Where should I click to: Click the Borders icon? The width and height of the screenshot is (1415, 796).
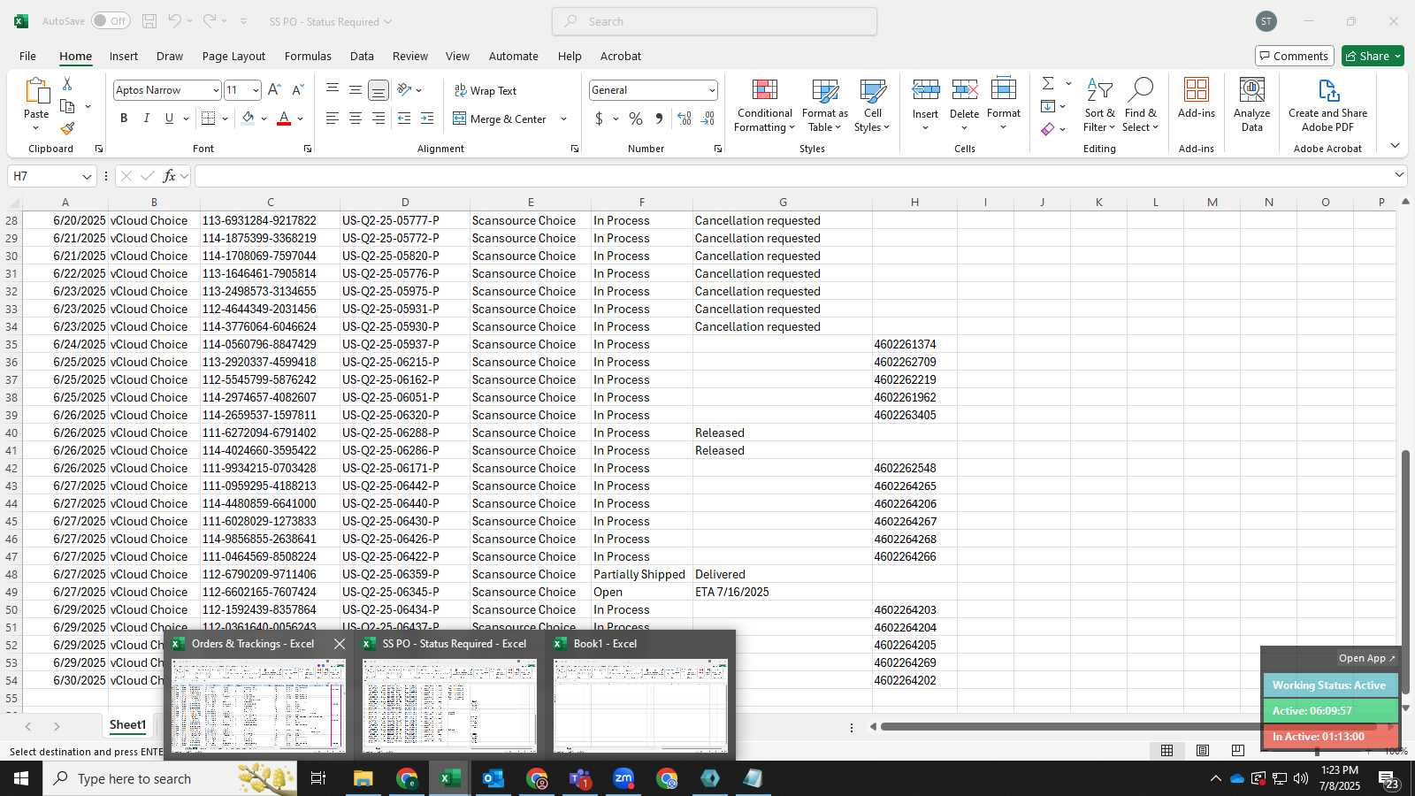(209, 119)
